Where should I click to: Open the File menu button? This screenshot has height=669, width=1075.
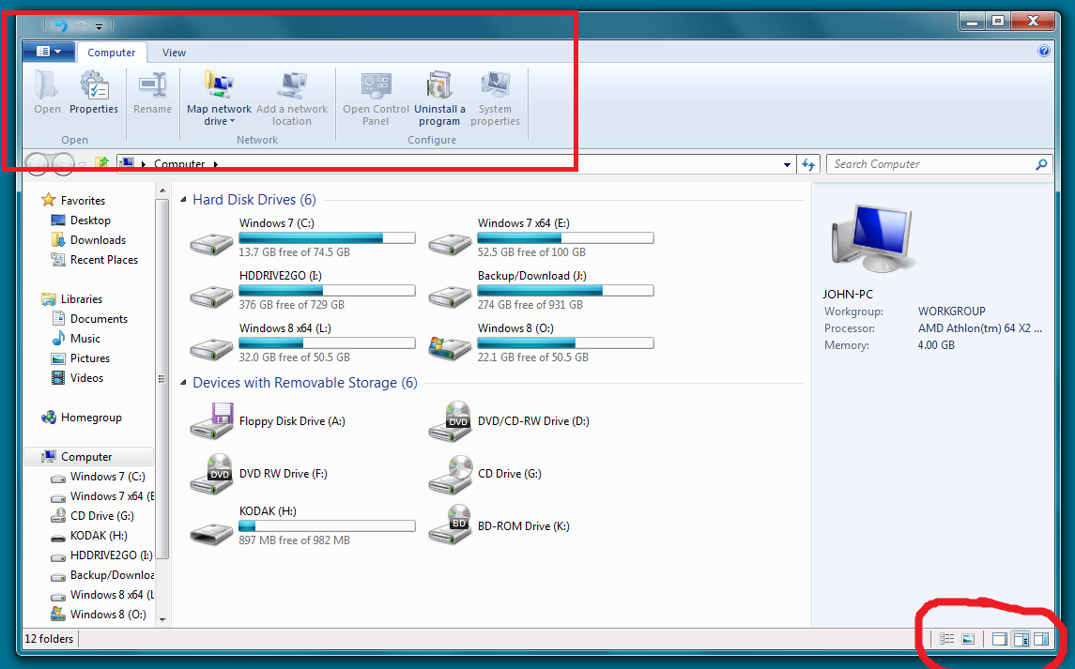point(49,51)
